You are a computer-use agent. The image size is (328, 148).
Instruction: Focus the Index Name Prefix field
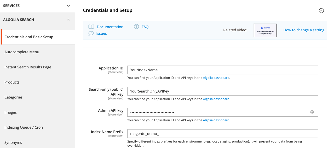[223, 134]
